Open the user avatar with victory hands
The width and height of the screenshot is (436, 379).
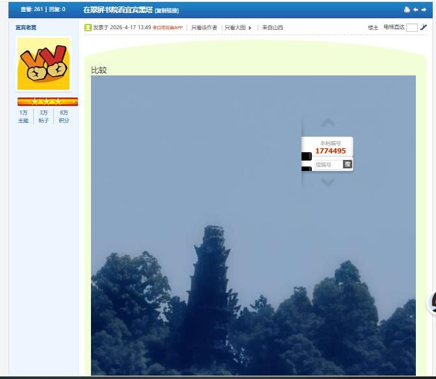[44, 64]
